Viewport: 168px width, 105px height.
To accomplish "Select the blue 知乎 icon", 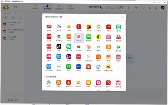I will 59,56.
